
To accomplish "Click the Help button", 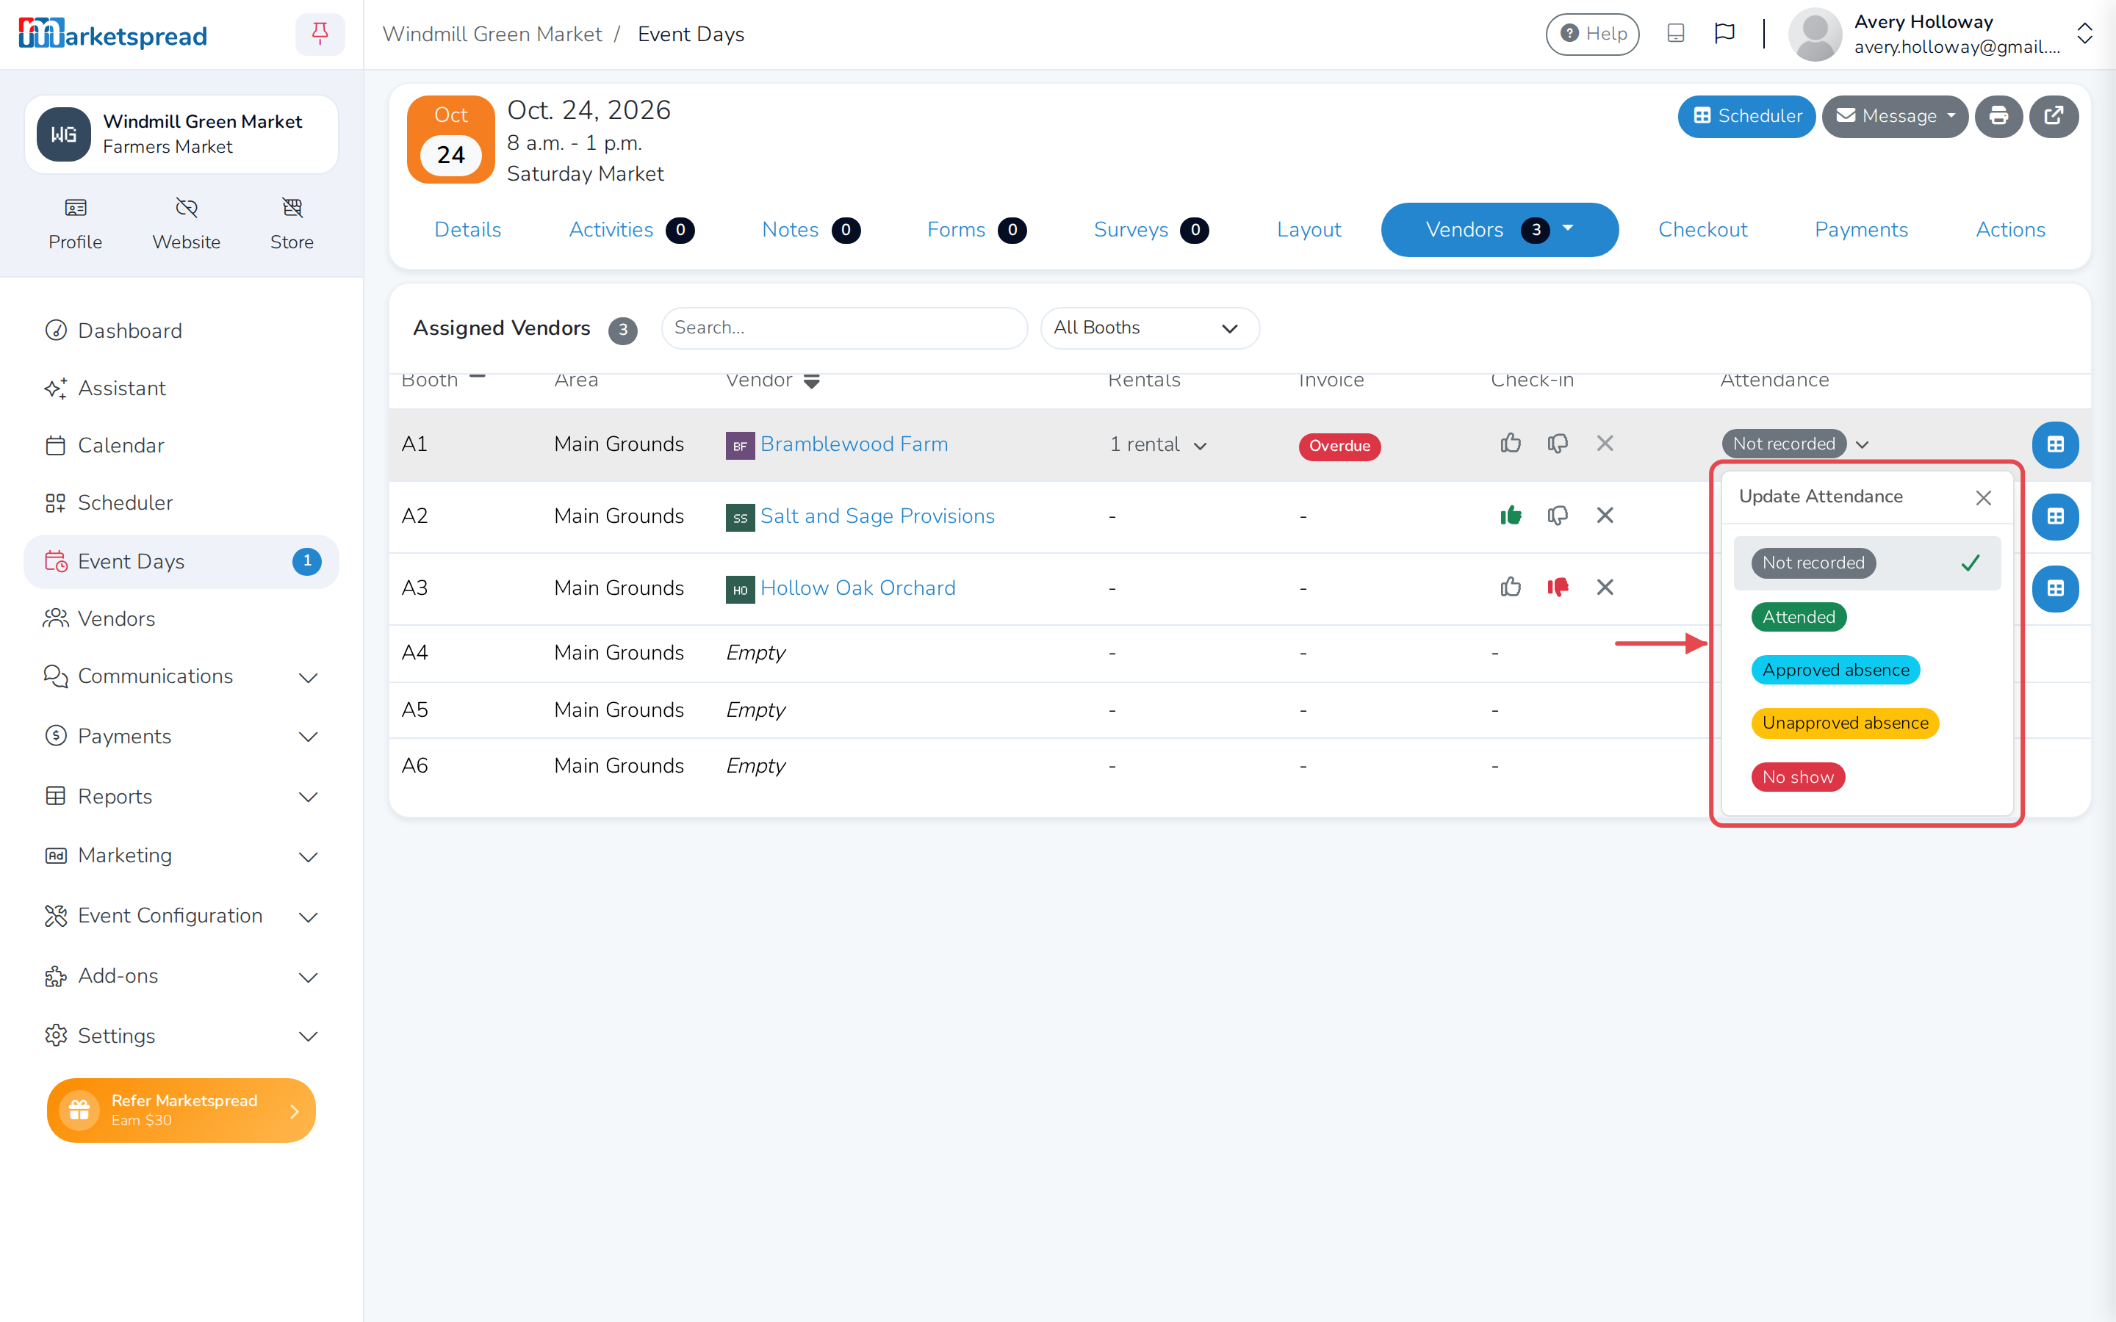I will 1592,34.
